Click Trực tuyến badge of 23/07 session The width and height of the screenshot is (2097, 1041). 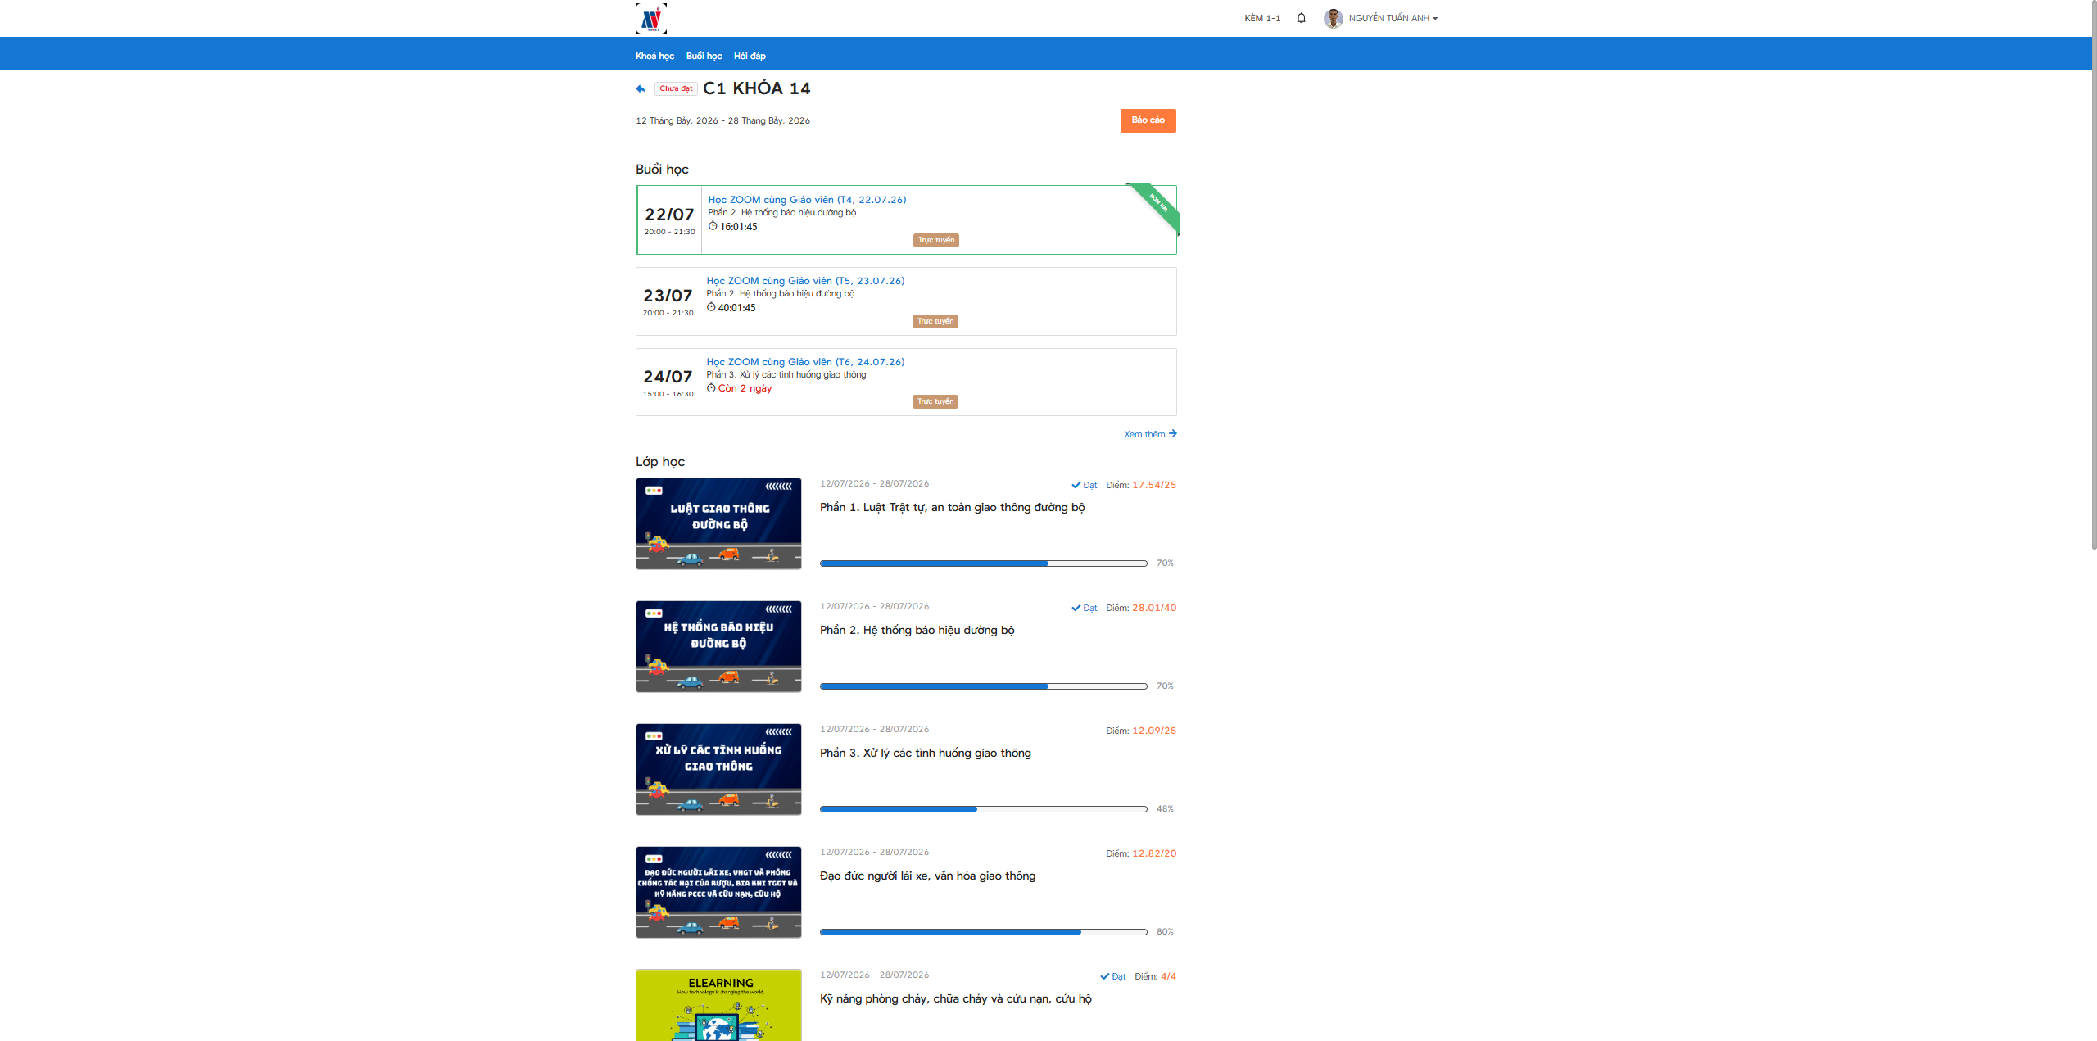(x=935, y=321)
